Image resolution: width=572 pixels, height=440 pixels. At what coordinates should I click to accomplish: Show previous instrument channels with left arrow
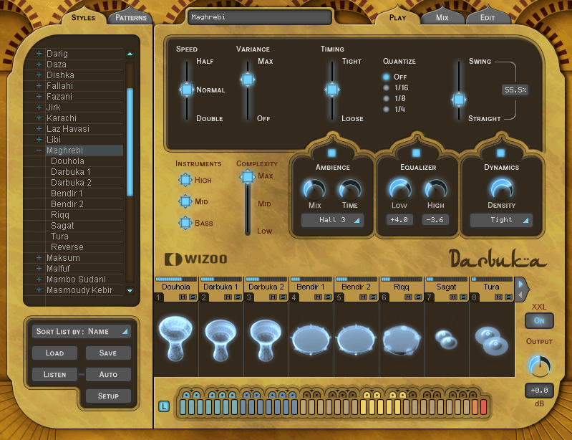520,295
